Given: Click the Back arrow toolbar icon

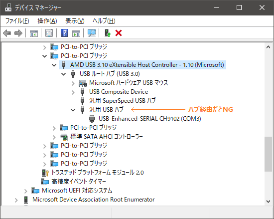Looking at the screenshot, I should coord(7,33).
